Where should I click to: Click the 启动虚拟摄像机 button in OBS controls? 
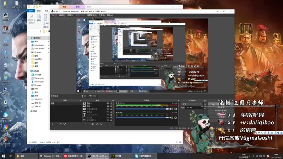point(220,110)
